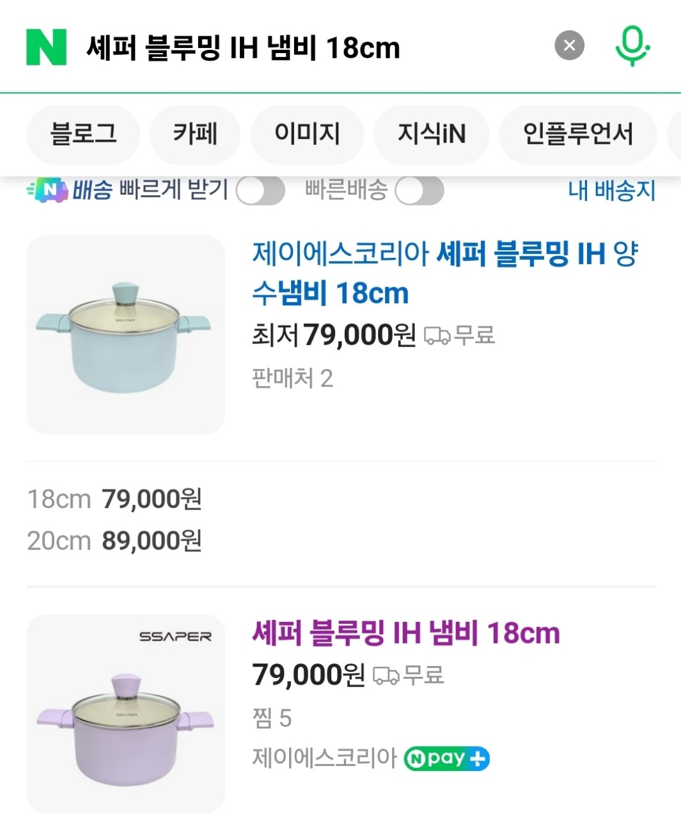Tap free shipping truck icon beside 최저79,000원
This screenshot has height=819, width=681.
coord(437,335)
